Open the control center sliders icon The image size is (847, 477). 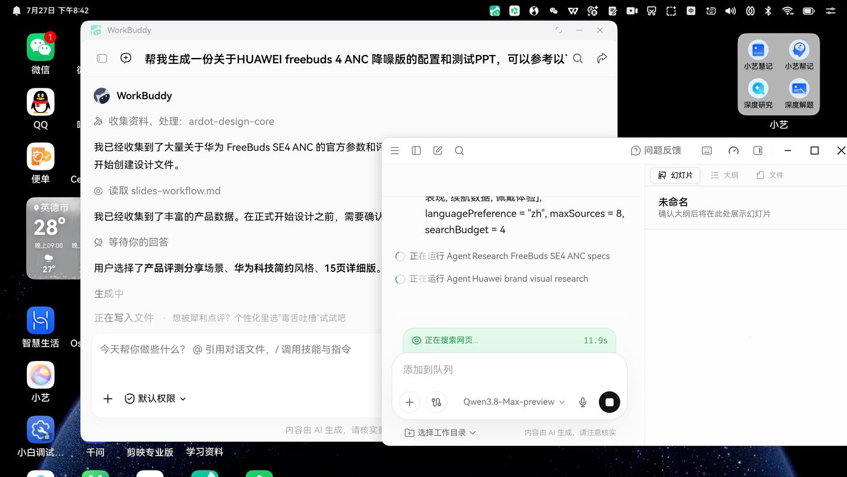click(831, 11)
